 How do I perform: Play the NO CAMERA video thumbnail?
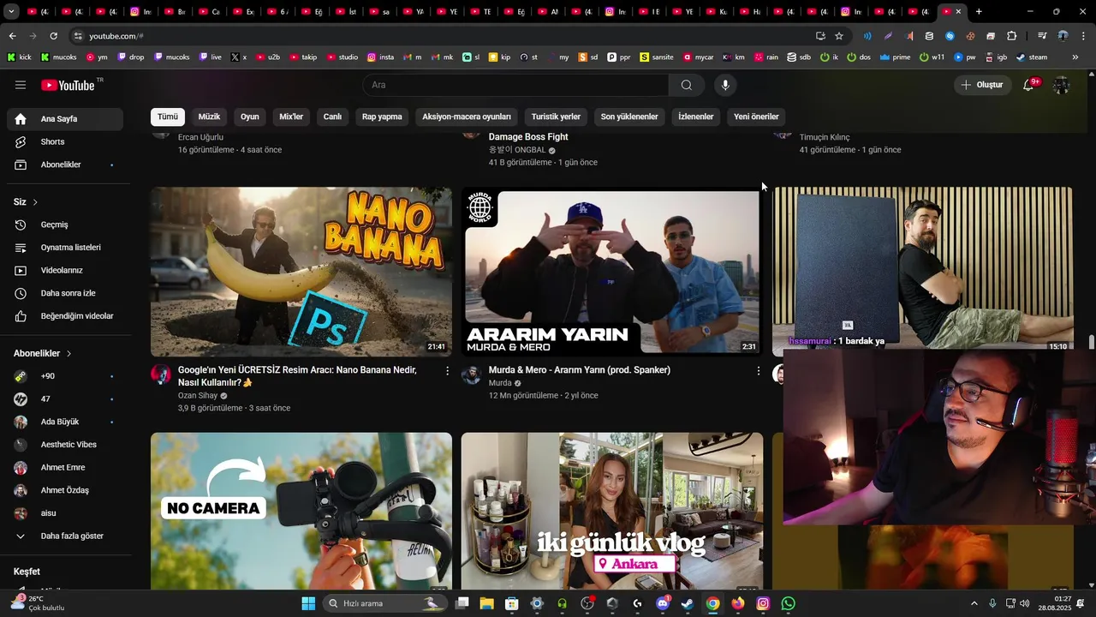(x=301, y=511)
